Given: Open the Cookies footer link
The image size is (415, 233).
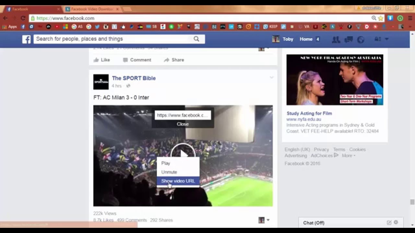Looking at the screenshot, I should coord(357,150).
